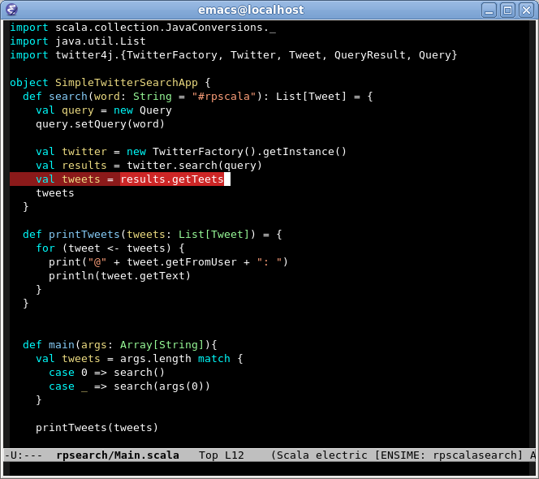
Task: Click query.setQuery(word) line
Action: [x=100, y=124]
